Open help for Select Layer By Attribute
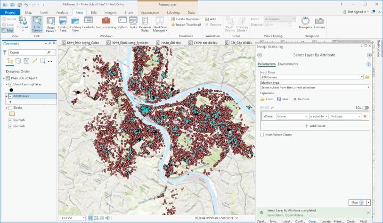 click(x=368, y=64)
